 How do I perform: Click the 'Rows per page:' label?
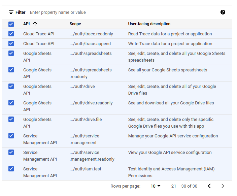pyautogui.click(x=125, y=186)
